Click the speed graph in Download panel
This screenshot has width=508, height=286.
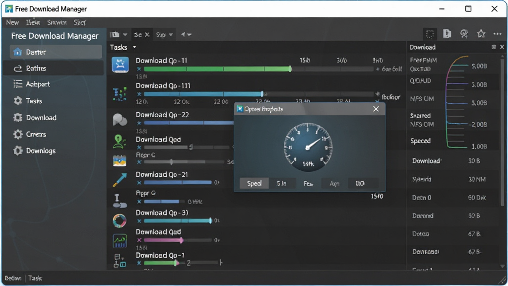(457, 102)
